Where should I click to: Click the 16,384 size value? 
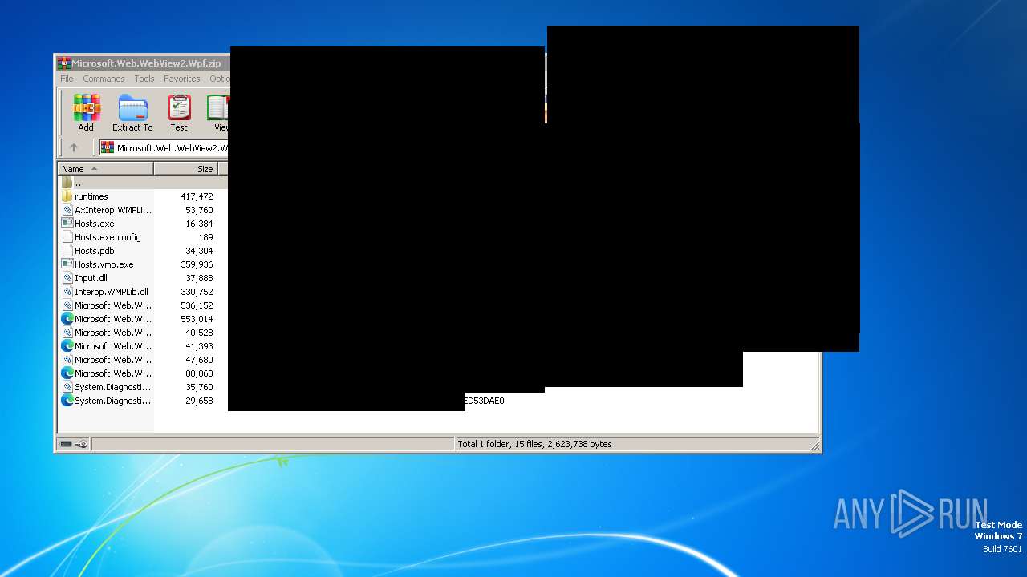pyautogui.click(x=199, y=224)
